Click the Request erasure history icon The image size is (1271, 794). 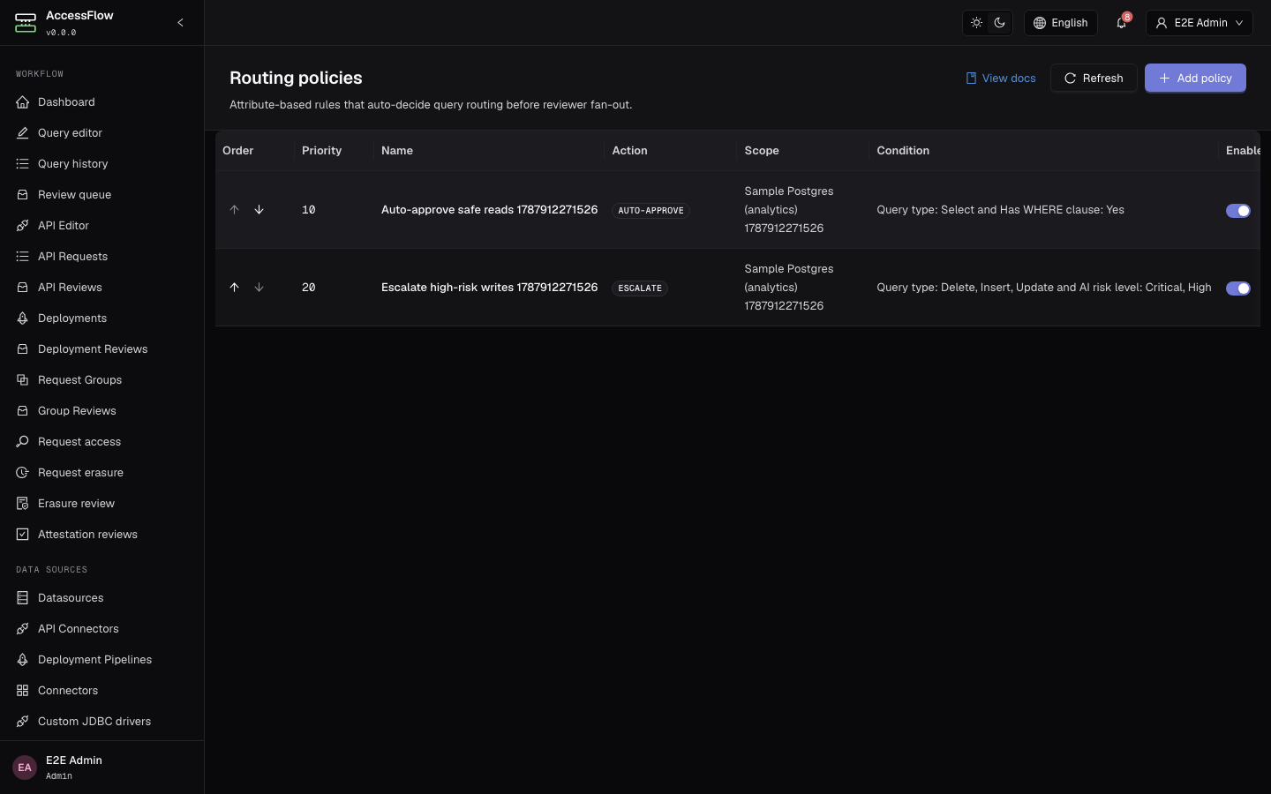[23, 473]
